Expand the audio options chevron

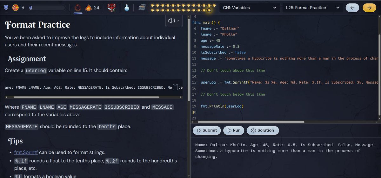pos(178,21)
